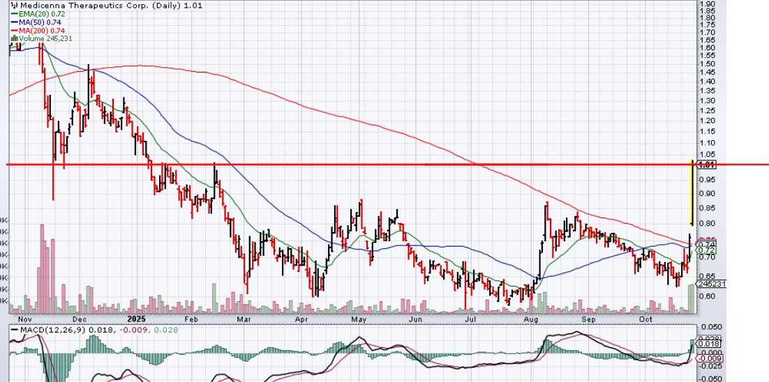The width and height of the screenshot is (769, 382).
Task: Click the 0.95 price axis label
Action: point(707,181)
